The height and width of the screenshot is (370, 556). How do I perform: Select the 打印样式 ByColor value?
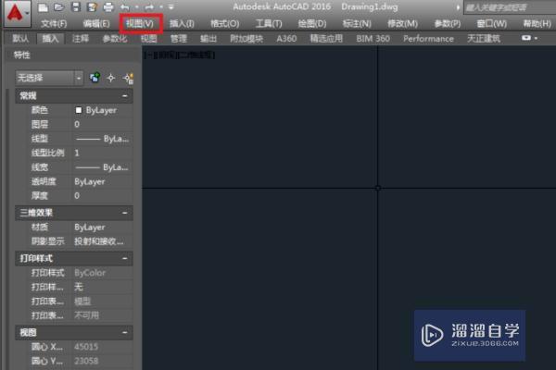click(102, 273)
